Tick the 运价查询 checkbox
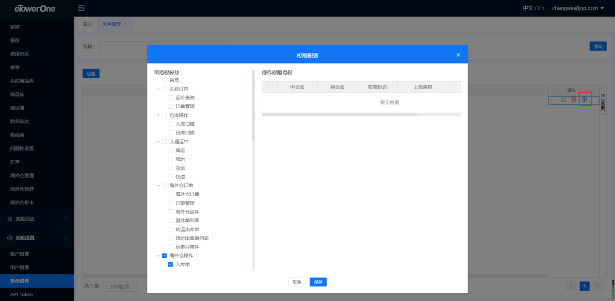The width and height of the screenshot is (615, 301). pyautogui.click(x=170, y=98)
